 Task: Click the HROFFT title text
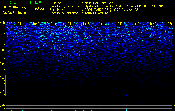17,2
